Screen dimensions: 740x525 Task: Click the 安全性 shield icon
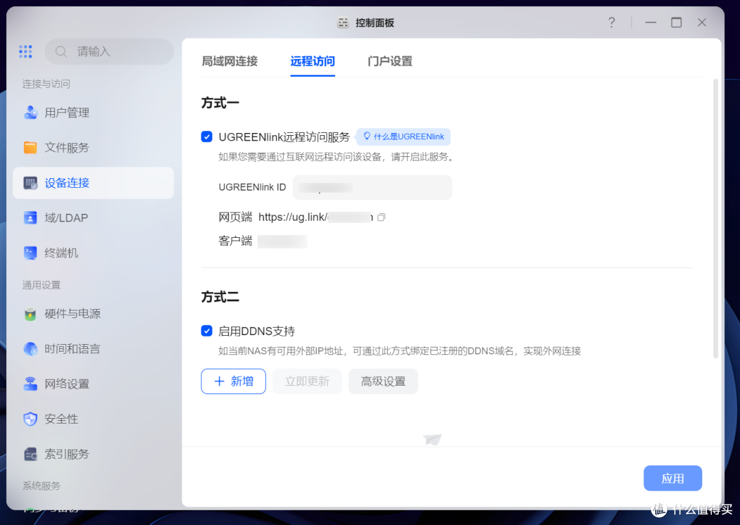30,419
